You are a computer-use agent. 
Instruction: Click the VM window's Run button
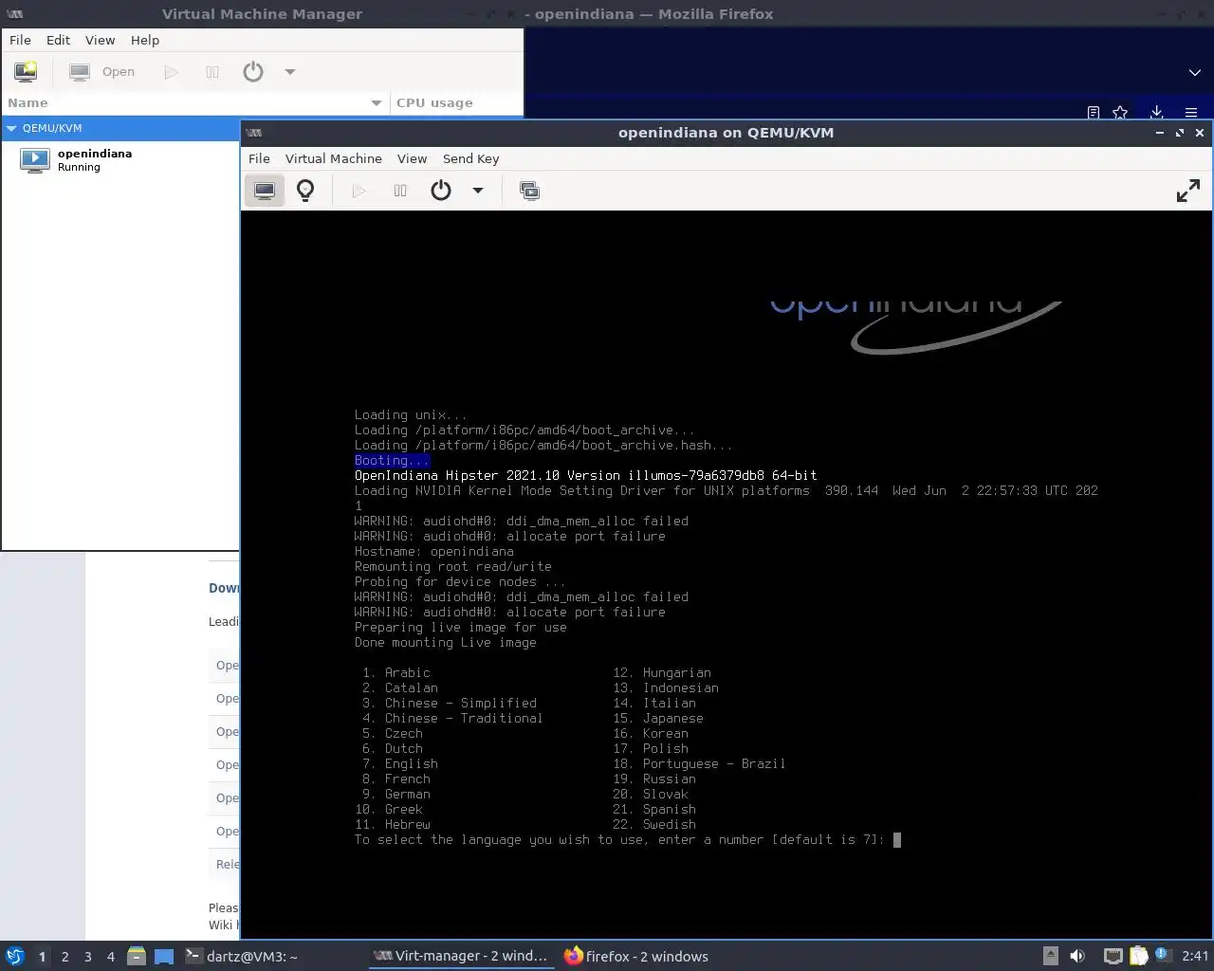(359, 191)
